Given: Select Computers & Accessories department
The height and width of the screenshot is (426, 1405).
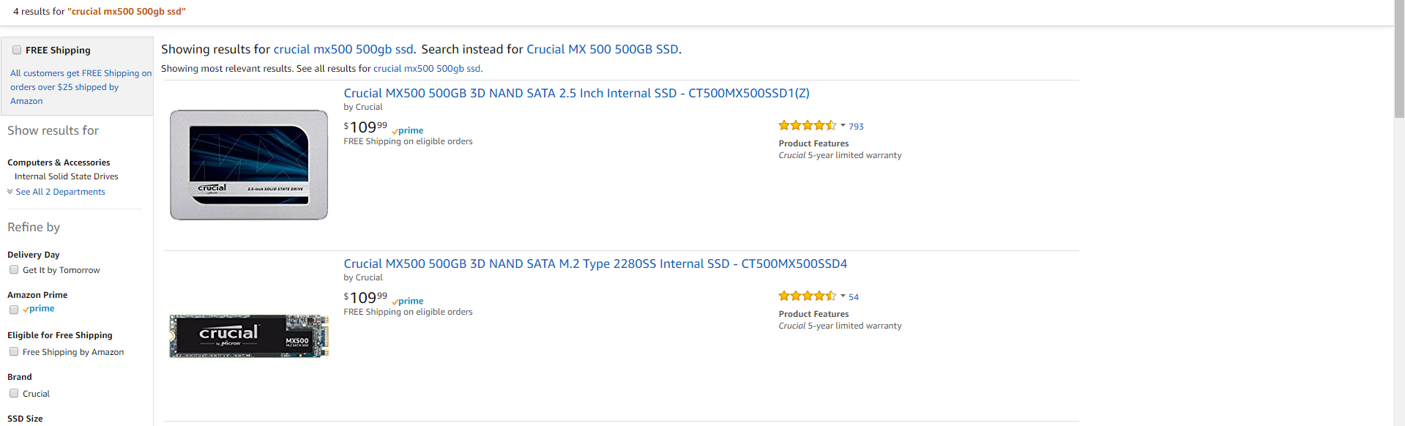Looking at the screenshot, I should pos(59,162).
